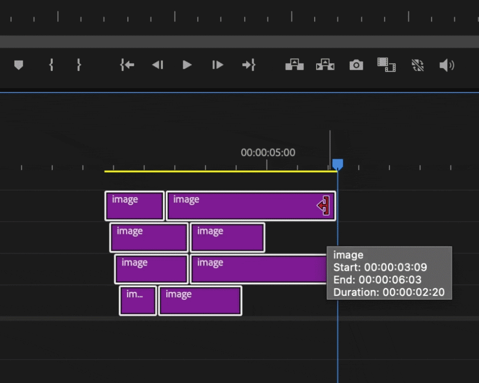
Task: Click the "Duration: 00:00:02:20" tooltip text
Action: click(x=389, y=293)
